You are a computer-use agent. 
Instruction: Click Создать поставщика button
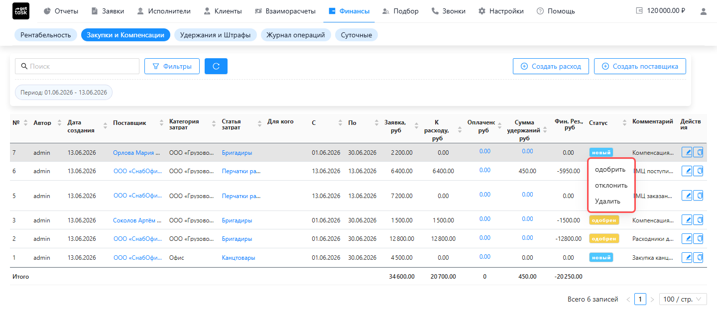point(640,66)
